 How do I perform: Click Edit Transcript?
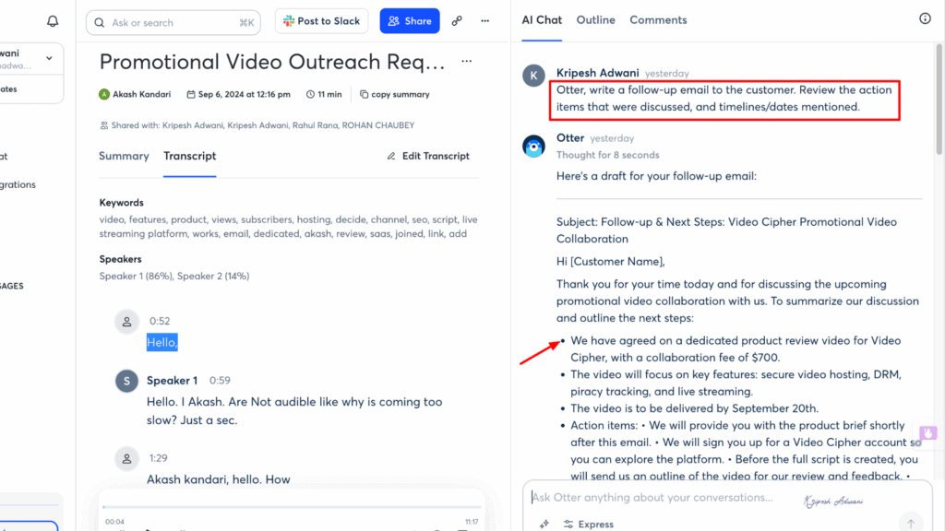(428, 156)
